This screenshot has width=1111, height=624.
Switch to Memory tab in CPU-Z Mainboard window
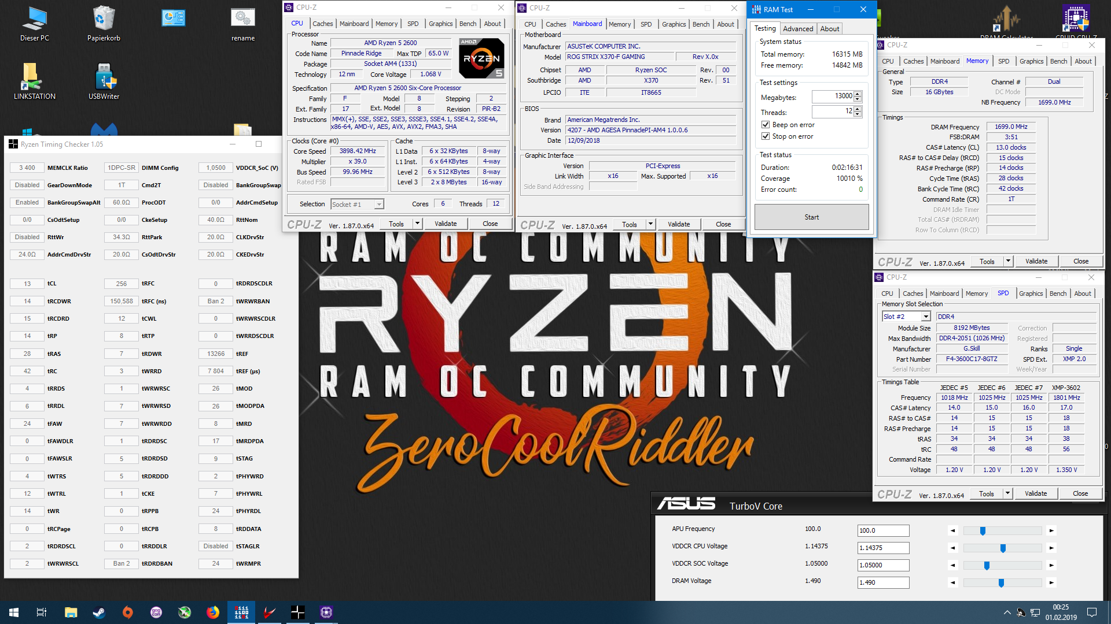[619, 24]
